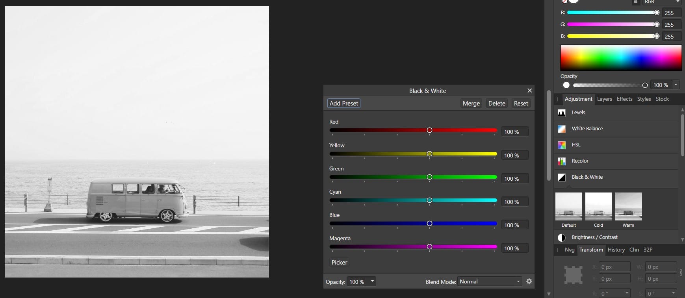Viewport: 685px width, 298px height.
Task: Open the Brightness / Contrast adjustment icon
Action: coord(562,237)
